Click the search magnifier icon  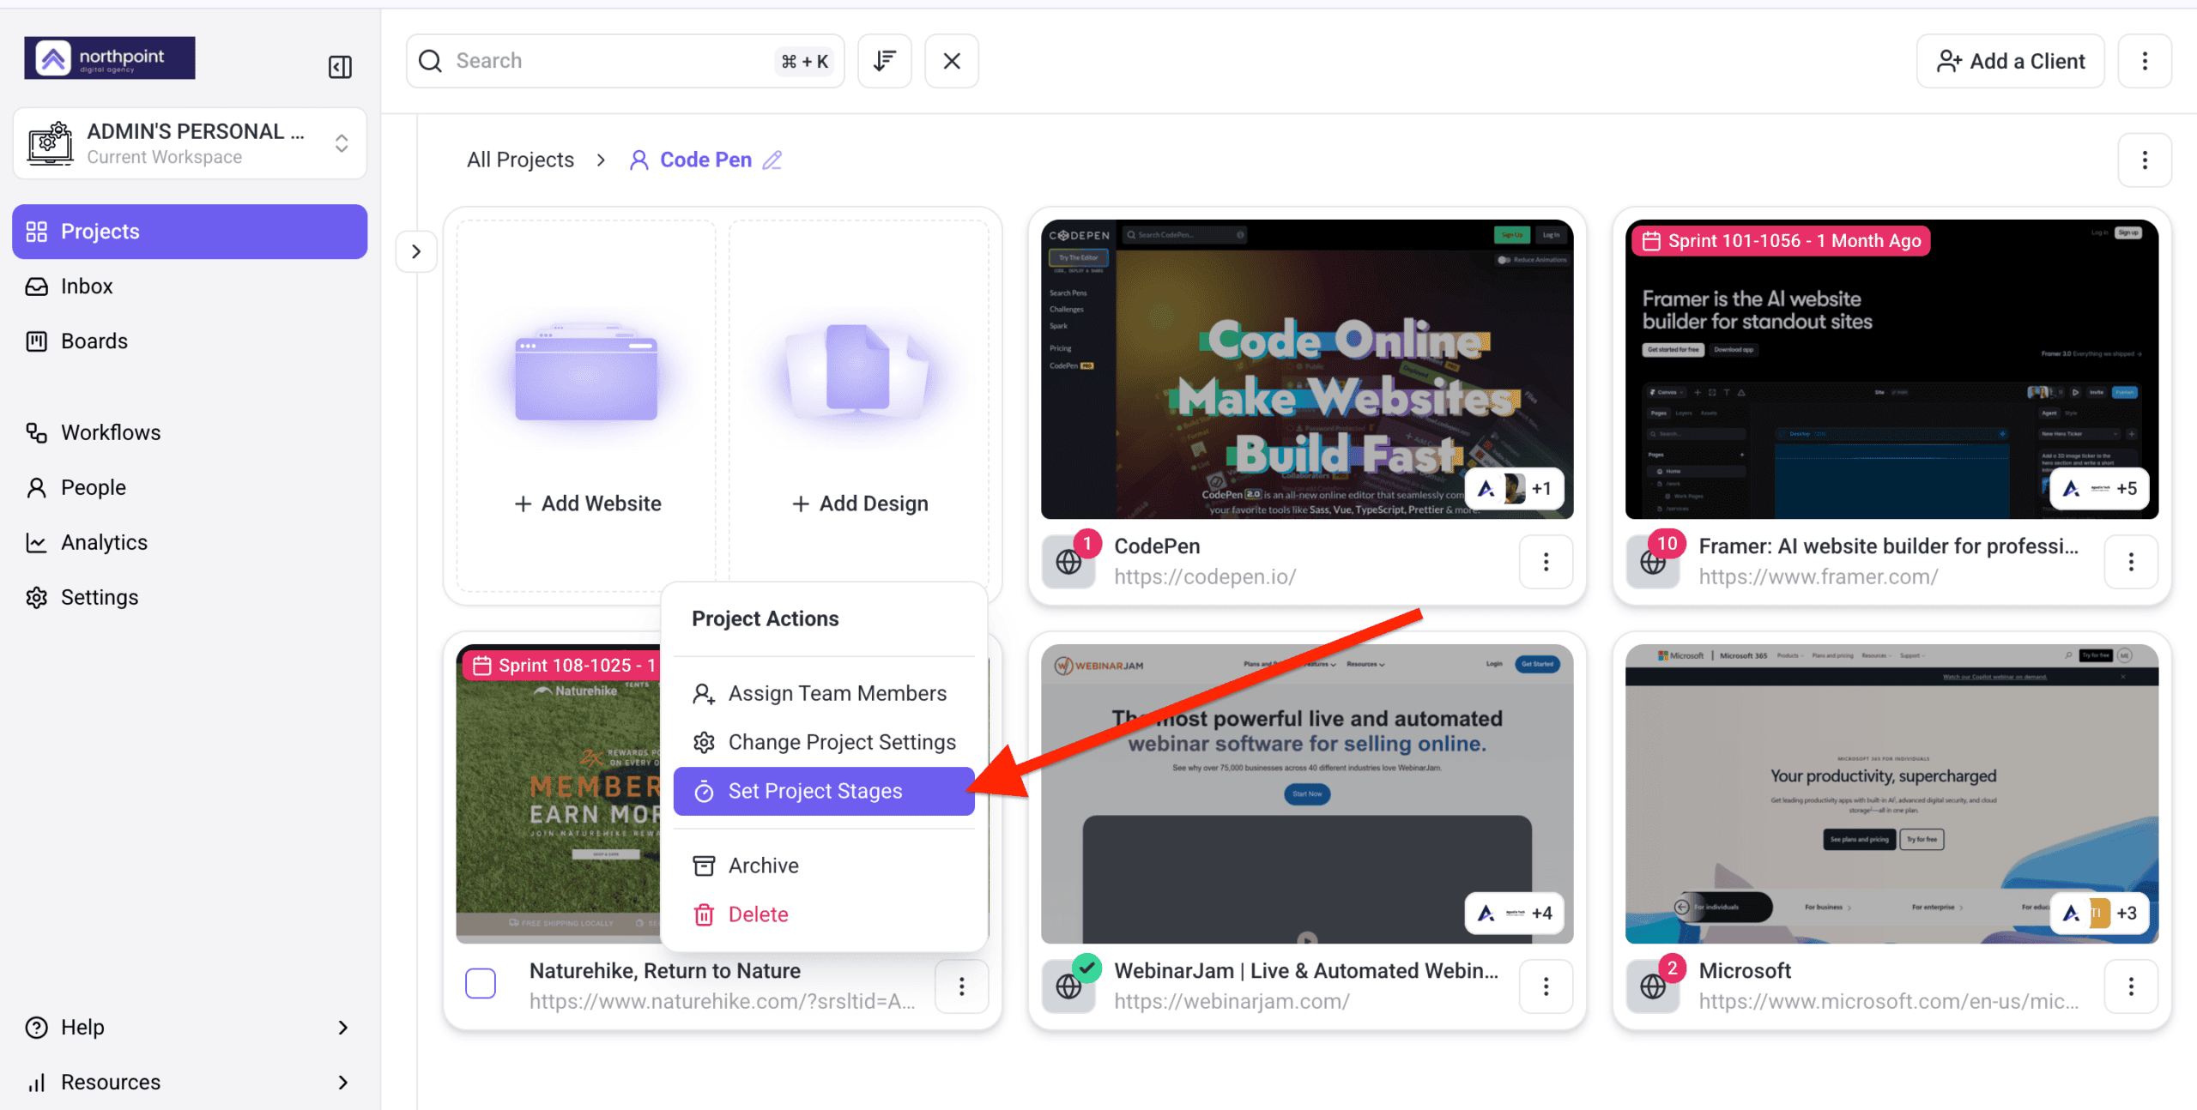click(430, 61)
